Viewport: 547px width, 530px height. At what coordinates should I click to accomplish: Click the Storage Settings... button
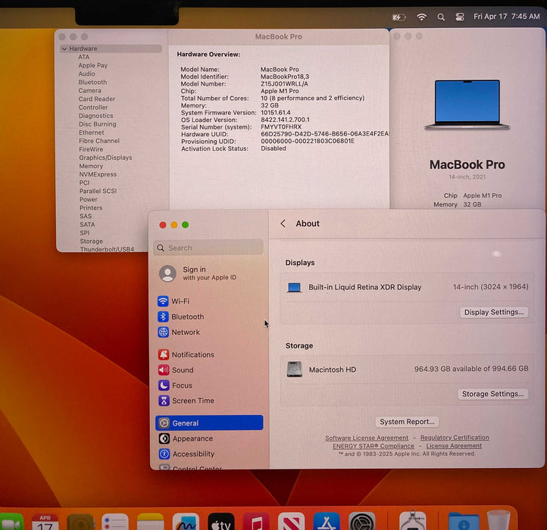click(493, 394)
